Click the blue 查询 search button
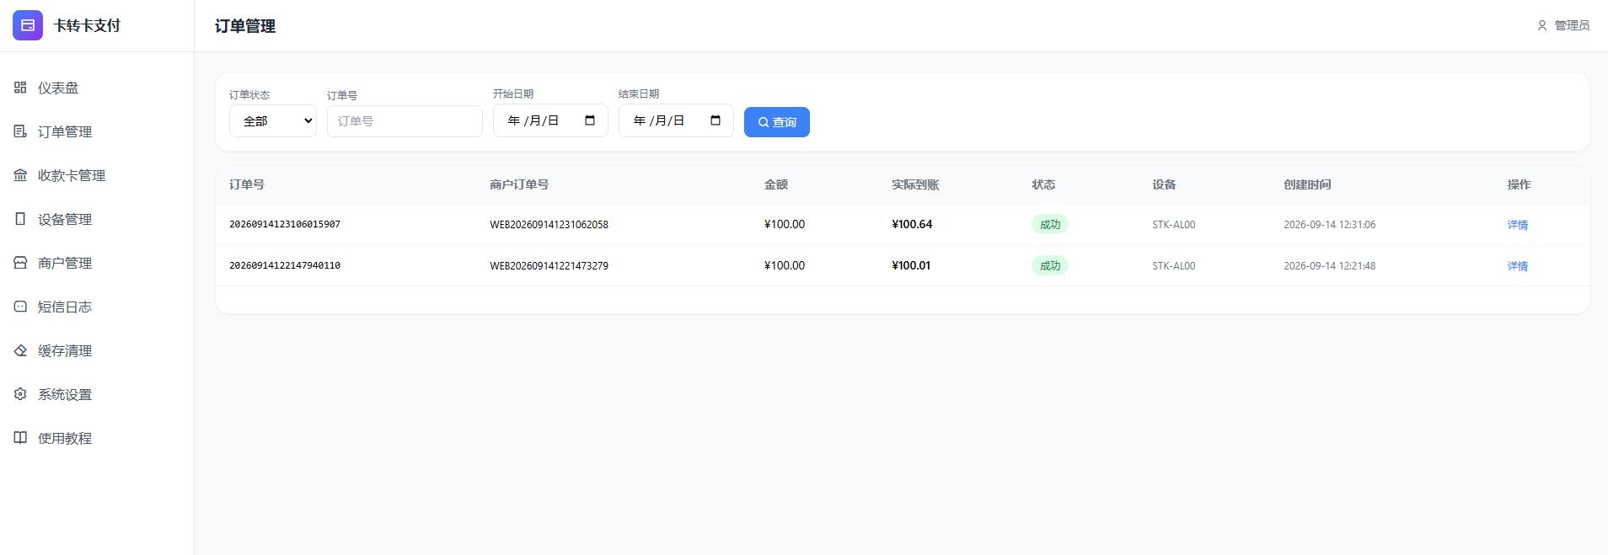This screenshot has width=1608, height=555. click(777, 122)
